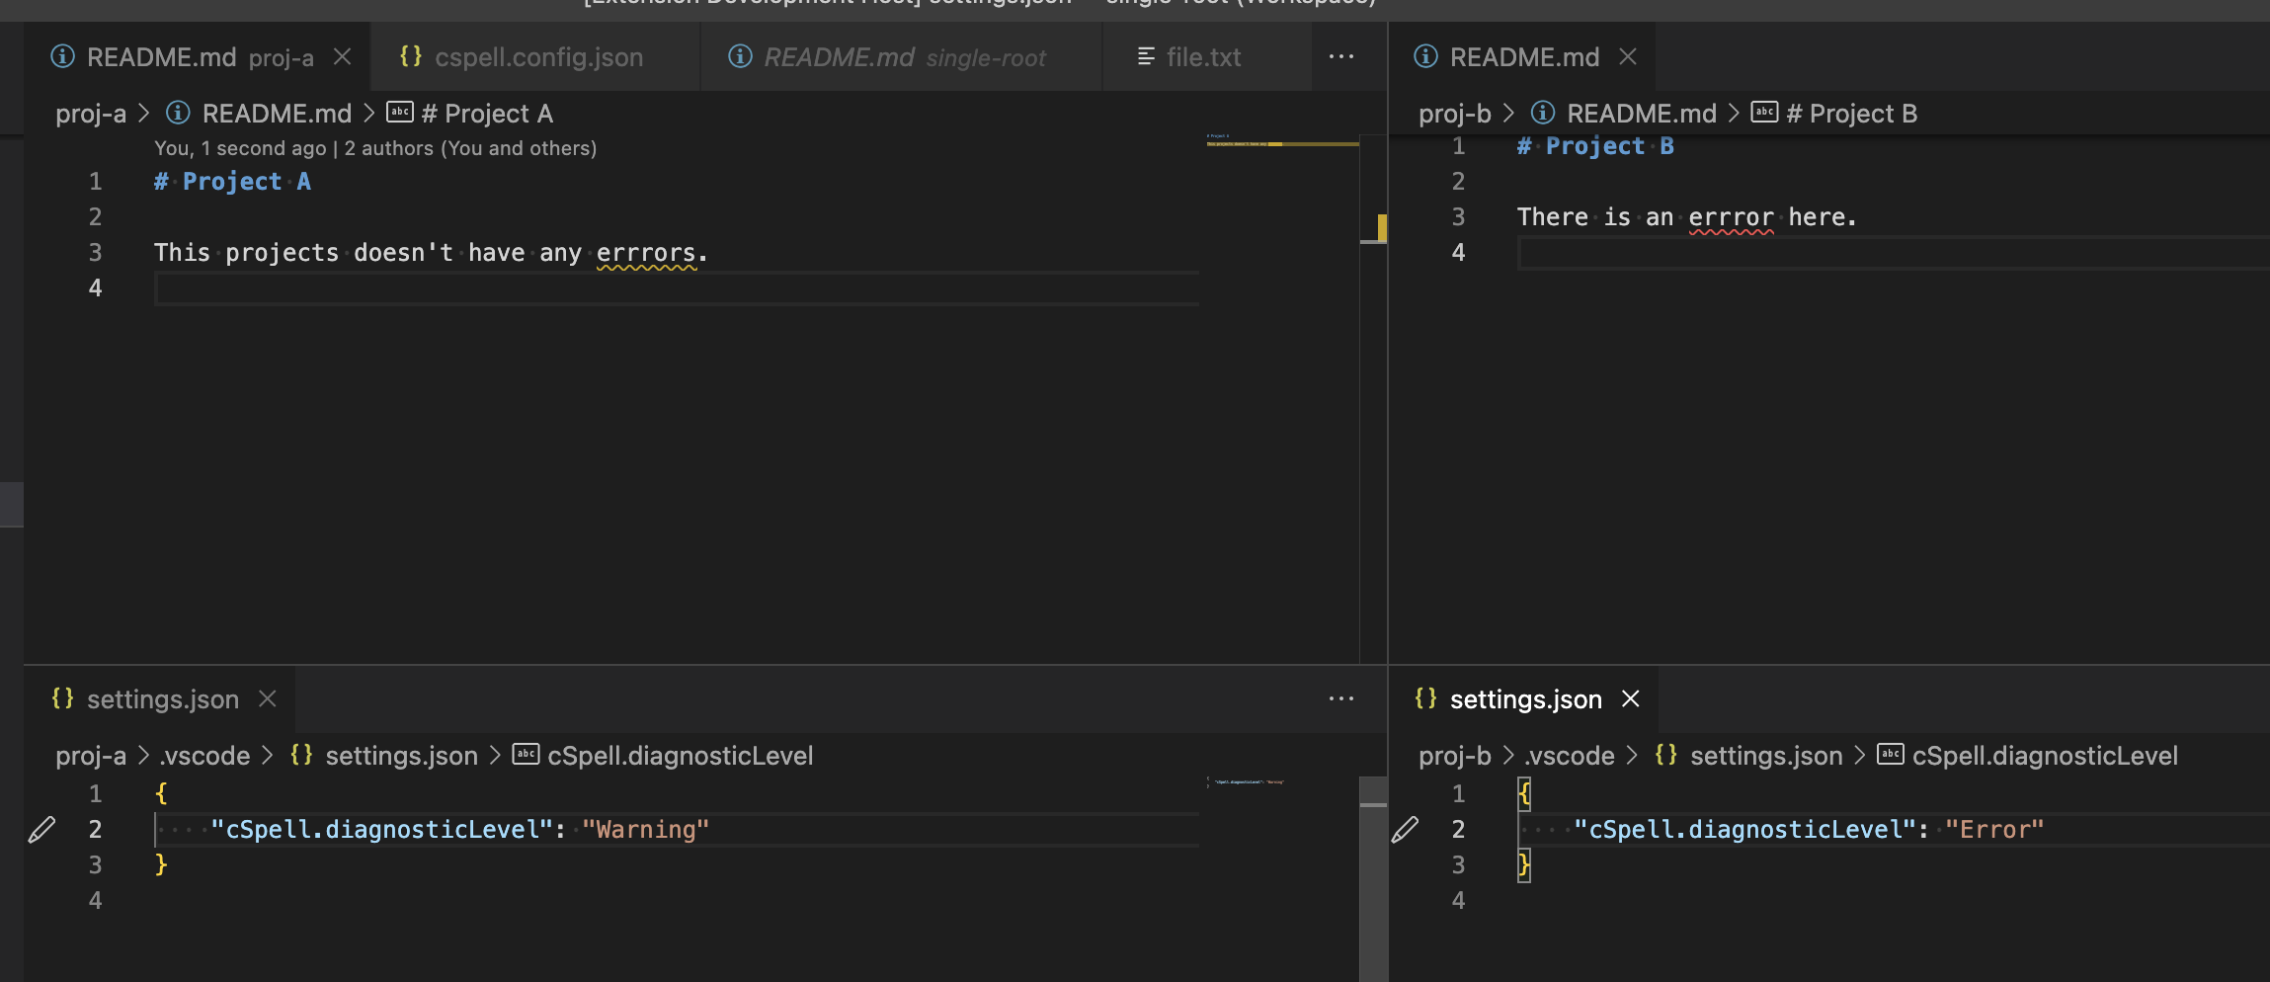Click heading '# Project B' in editor
This screenshot has height=982, width=2270.
1595,146
